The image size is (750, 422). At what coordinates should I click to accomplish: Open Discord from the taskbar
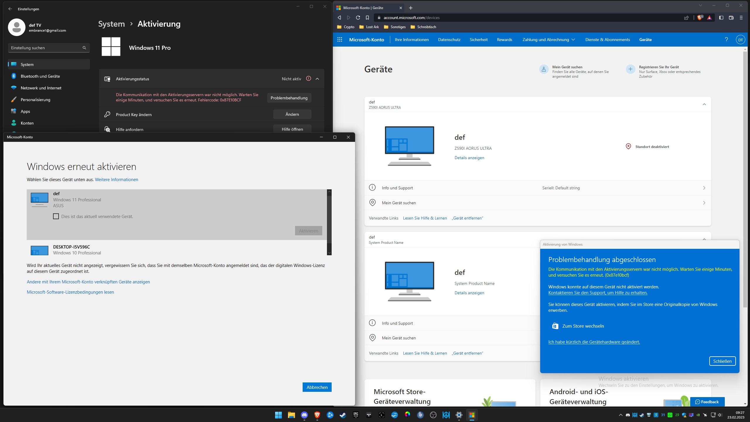pos(304,415)
